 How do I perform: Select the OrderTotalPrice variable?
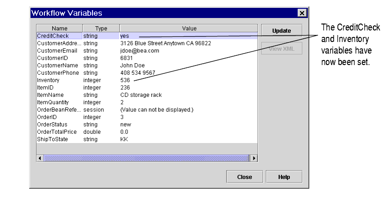57,131
